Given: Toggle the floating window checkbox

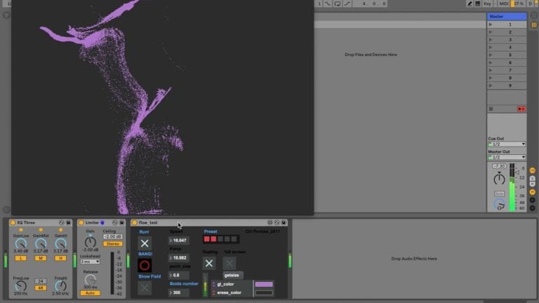Looking at the screenshot, I should coord(209,264).
